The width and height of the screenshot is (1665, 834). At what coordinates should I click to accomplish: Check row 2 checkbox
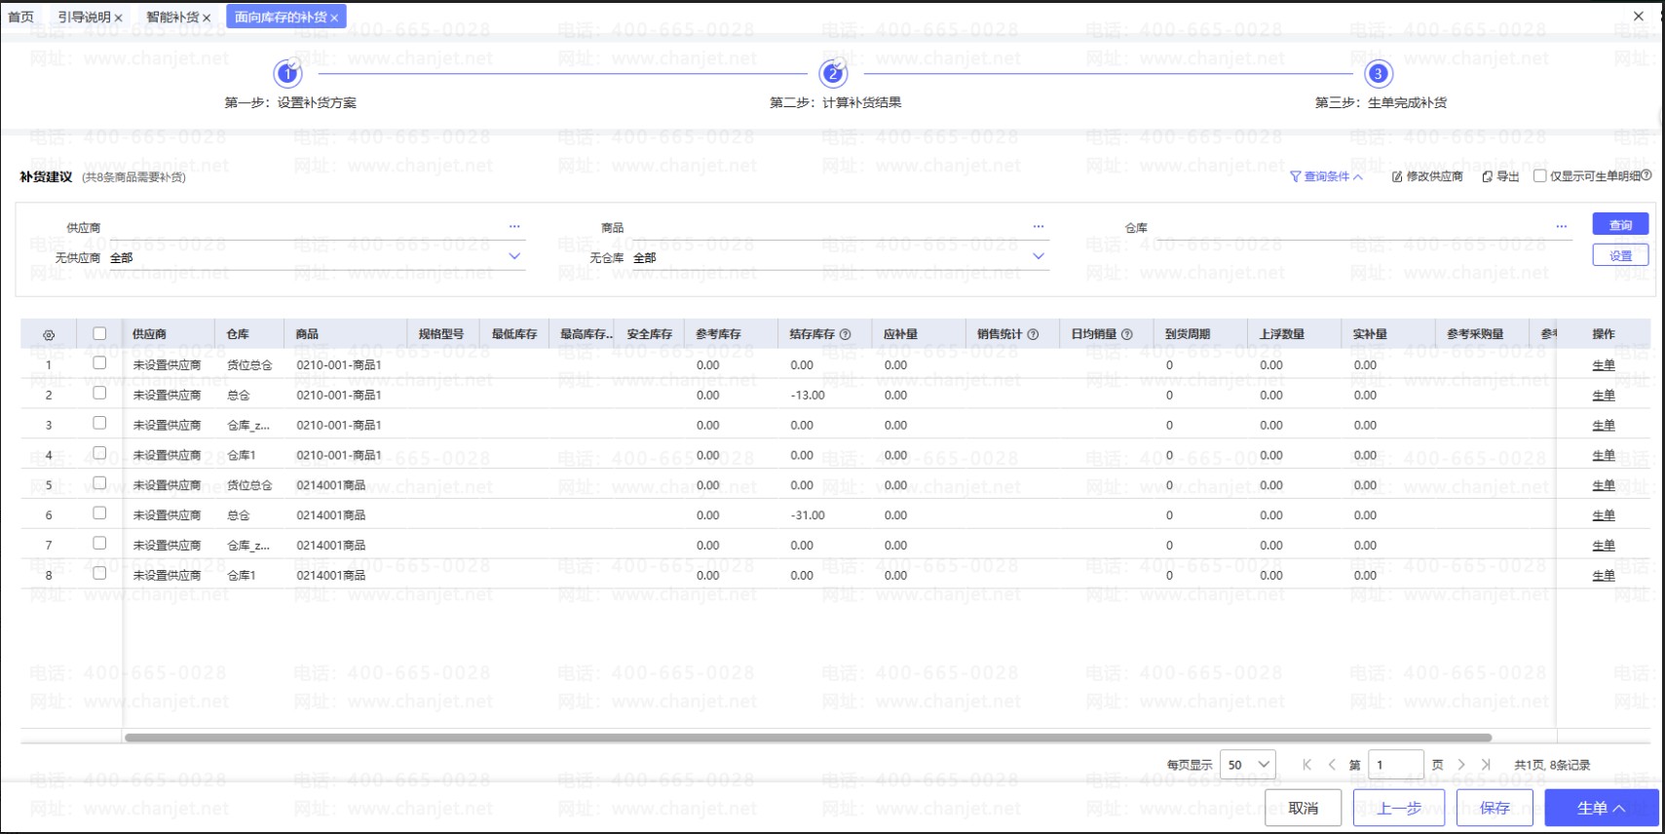(x=99, y=393)
